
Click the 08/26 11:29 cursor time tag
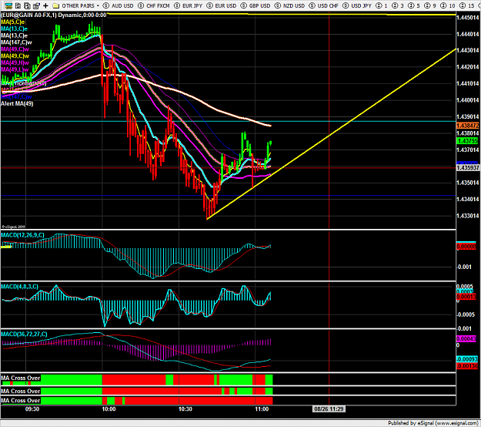click(329, 409)
